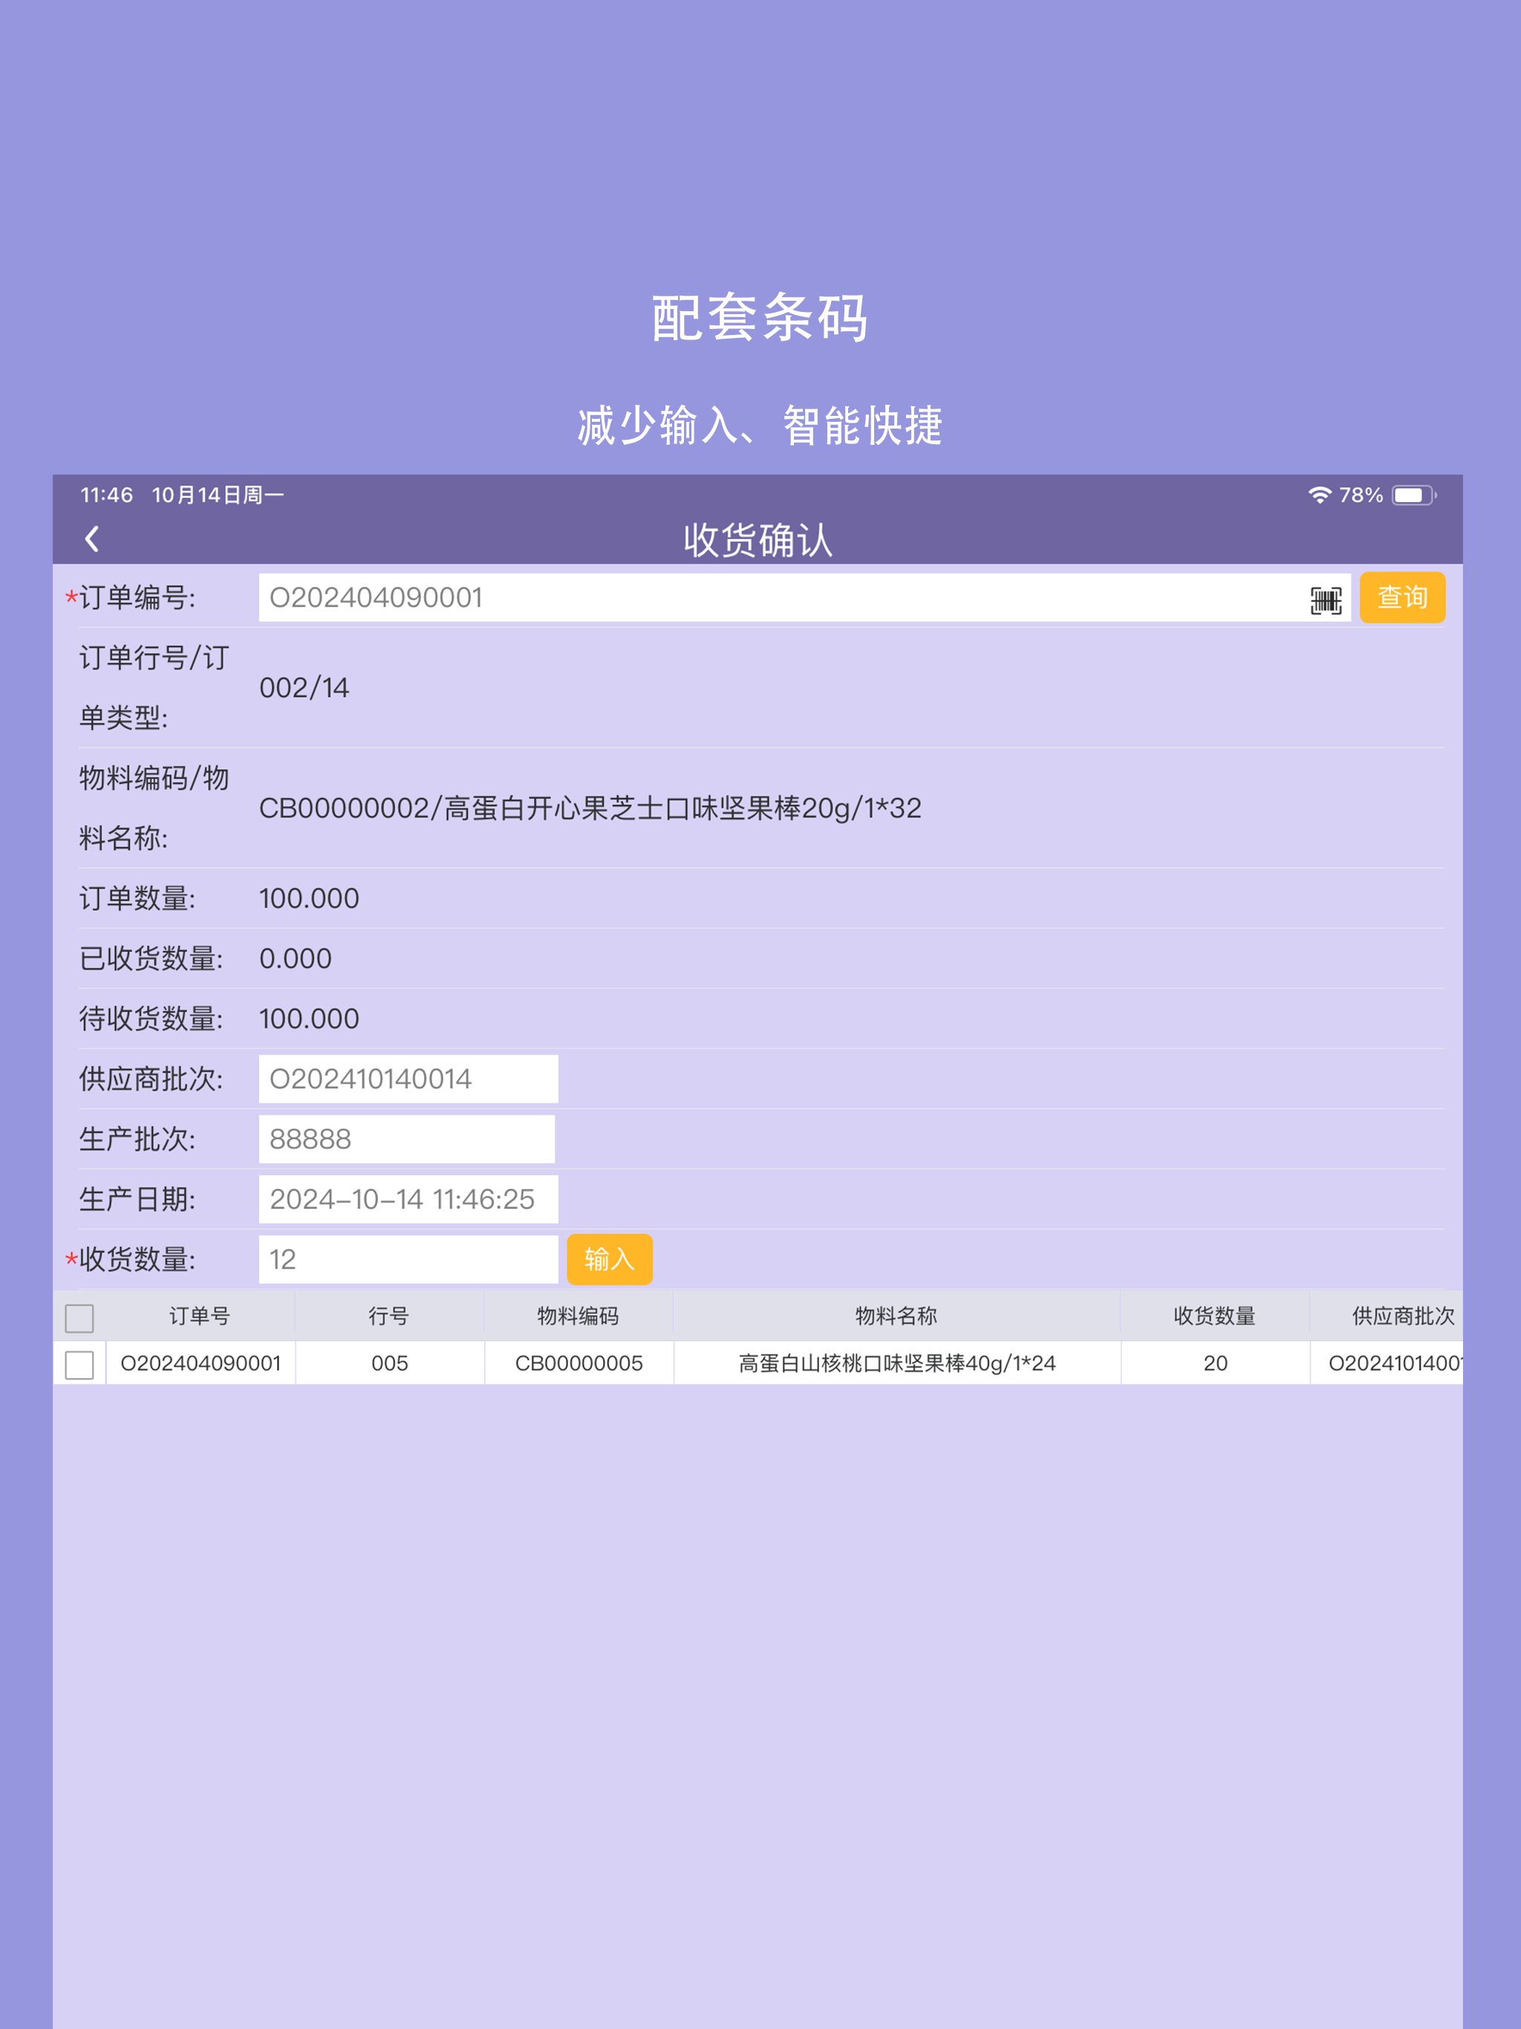The width and height of the screenshot is (1521, 2029).
Task: Click the value 002/14
Action: click(304, 688)
